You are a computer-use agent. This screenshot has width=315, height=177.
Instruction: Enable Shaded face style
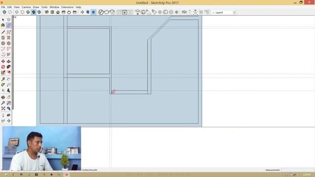click(x=28, y=12)
